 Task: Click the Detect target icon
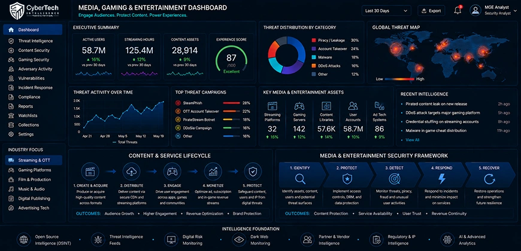pos(394,179)
